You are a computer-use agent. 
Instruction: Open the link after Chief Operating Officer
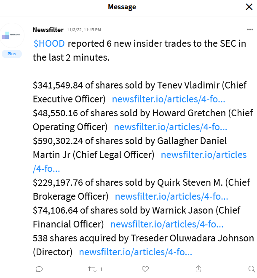pos(171,127)
